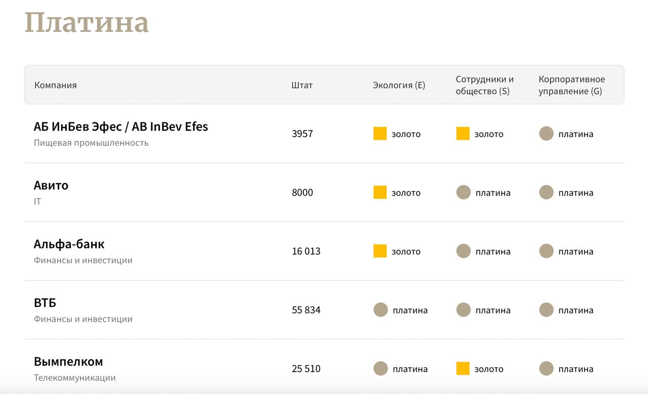Screen dimensions: 648x394
Task: Open the Авито company entry
Action: click(51, 185)
